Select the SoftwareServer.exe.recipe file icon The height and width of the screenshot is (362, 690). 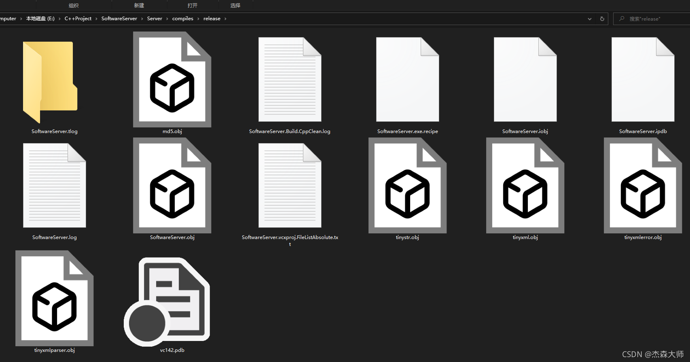pyautogui.click(x=408, y=80)
